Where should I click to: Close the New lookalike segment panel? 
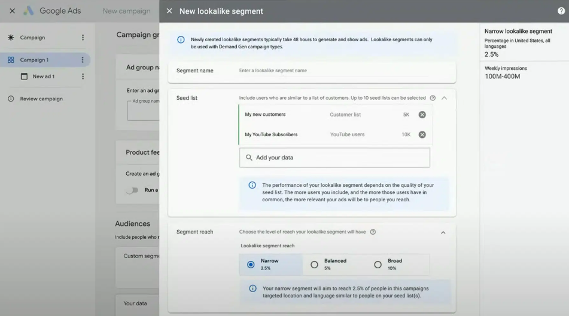pos(169,11)
